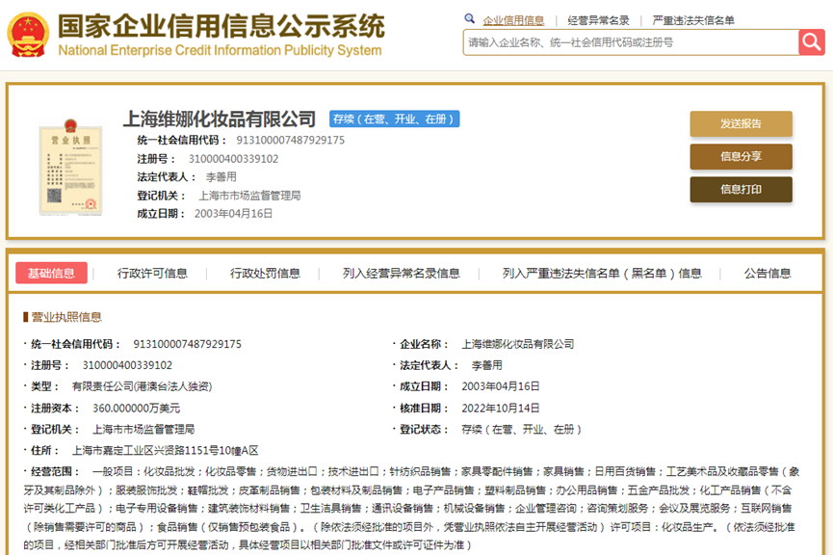
Task: Click the small magnifier icon beside 企业信用信息
Action: 470,18
